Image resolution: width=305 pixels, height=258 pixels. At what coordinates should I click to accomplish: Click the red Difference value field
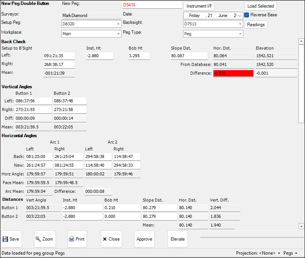(x=233, y=73)
